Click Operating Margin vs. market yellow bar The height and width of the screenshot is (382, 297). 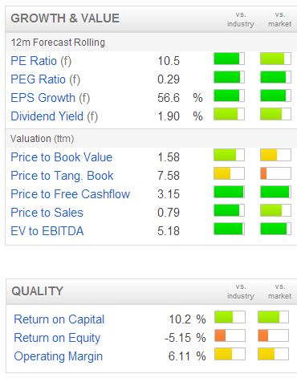point(273,354)
